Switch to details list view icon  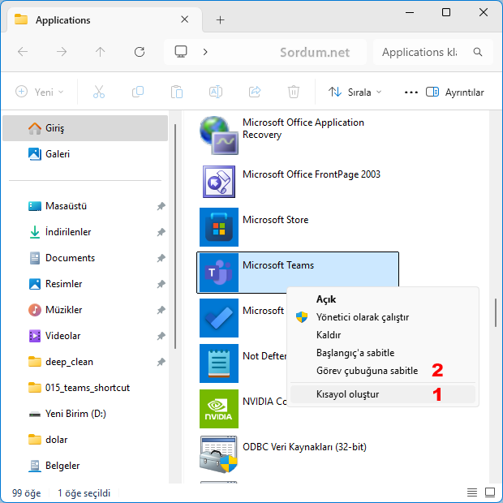pos(472,492)
